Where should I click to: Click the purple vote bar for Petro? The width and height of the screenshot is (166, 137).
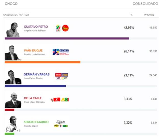[x=67, y=38]
